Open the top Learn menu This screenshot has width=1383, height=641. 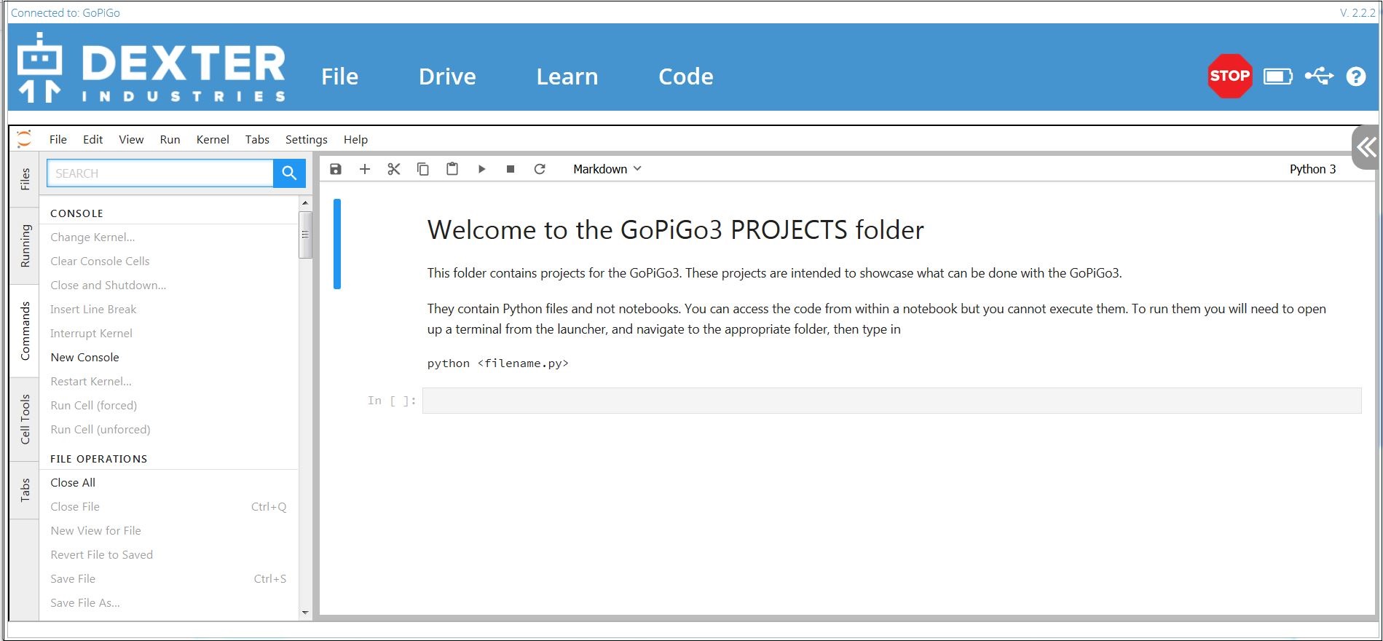coord(567,76)
